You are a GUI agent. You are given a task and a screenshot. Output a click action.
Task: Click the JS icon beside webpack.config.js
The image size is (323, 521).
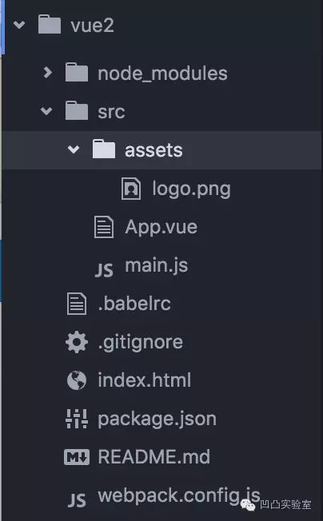77,500
